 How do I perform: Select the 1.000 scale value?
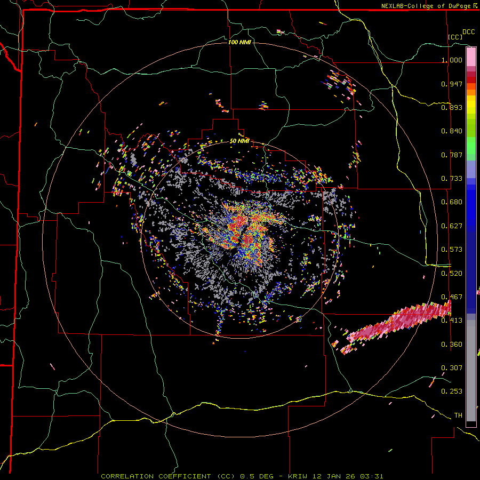tap(452, 60)
